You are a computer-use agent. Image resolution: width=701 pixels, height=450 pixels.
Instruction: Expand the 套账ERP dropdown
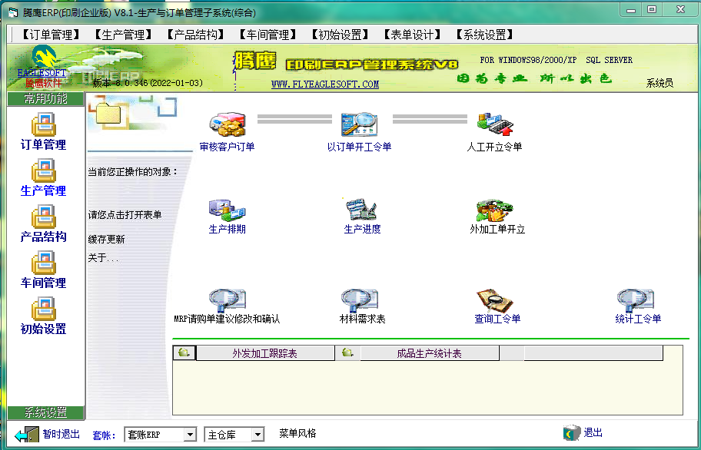pos(190,435)
